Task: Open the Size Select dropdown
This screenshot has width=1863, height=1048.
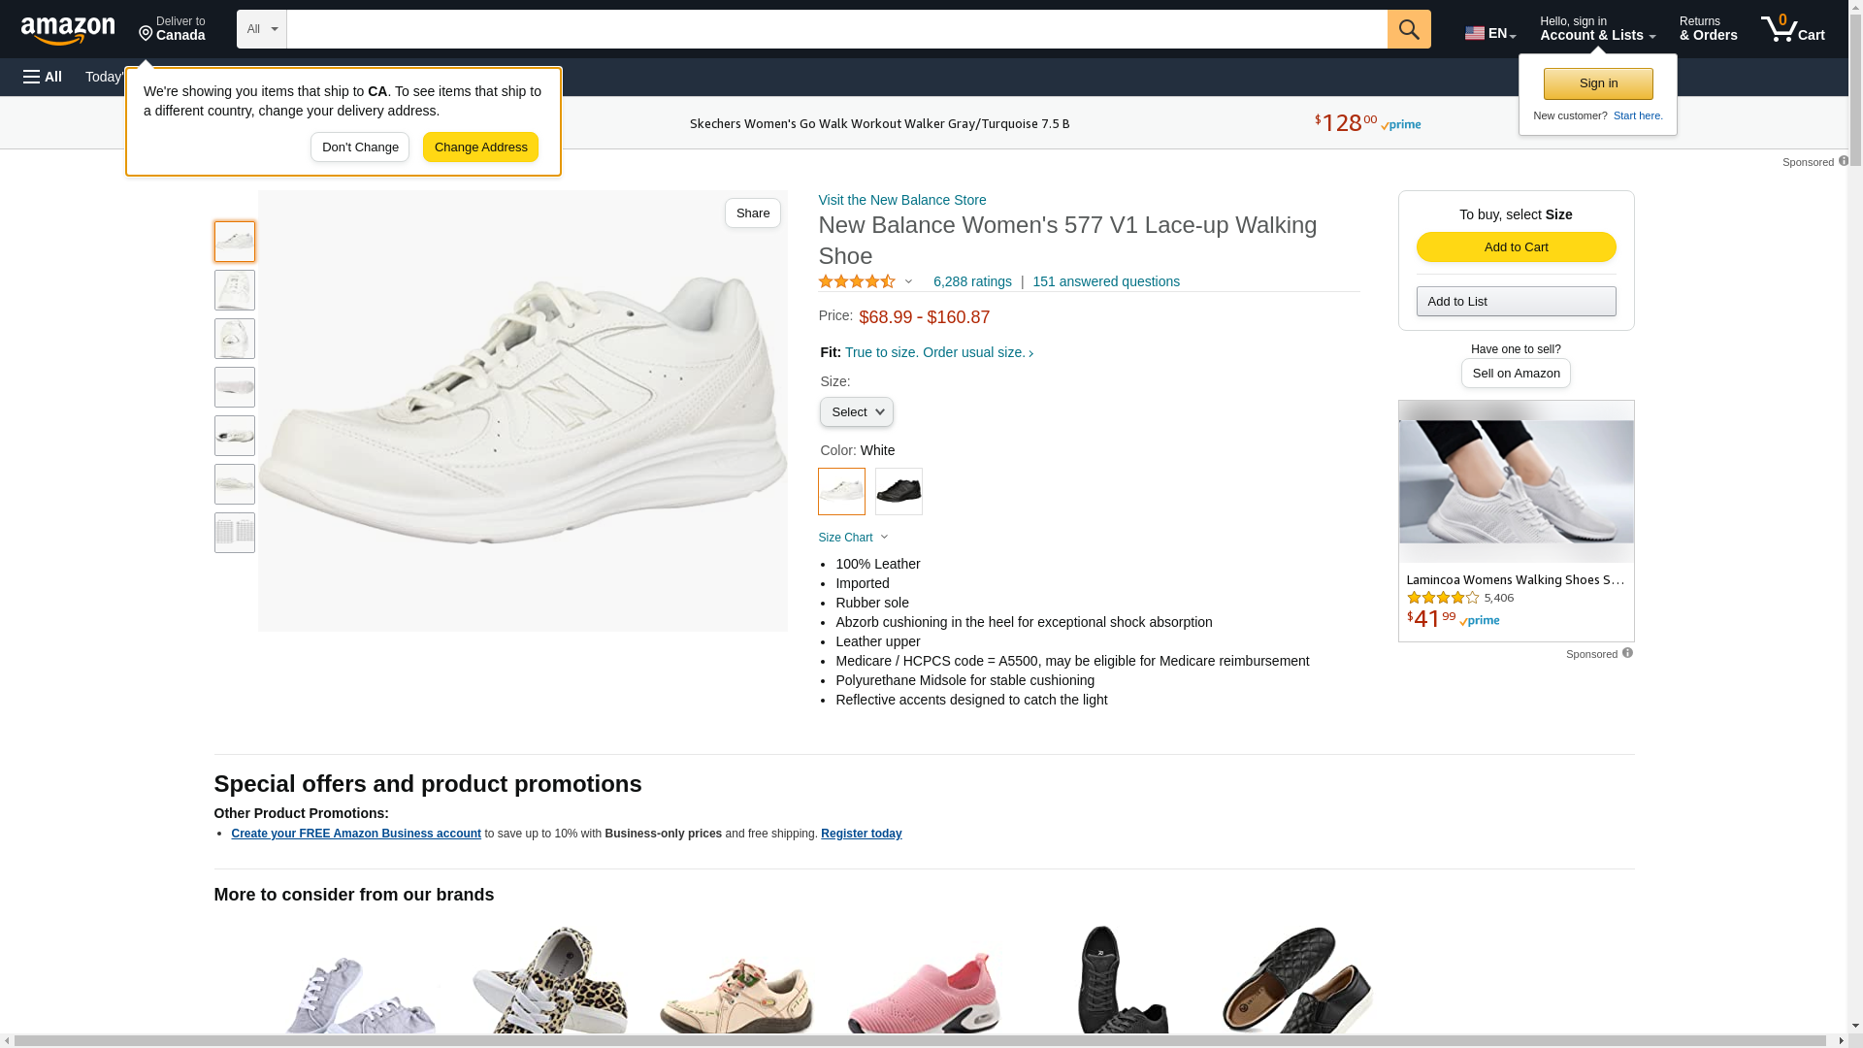Action: coord(856,412)
